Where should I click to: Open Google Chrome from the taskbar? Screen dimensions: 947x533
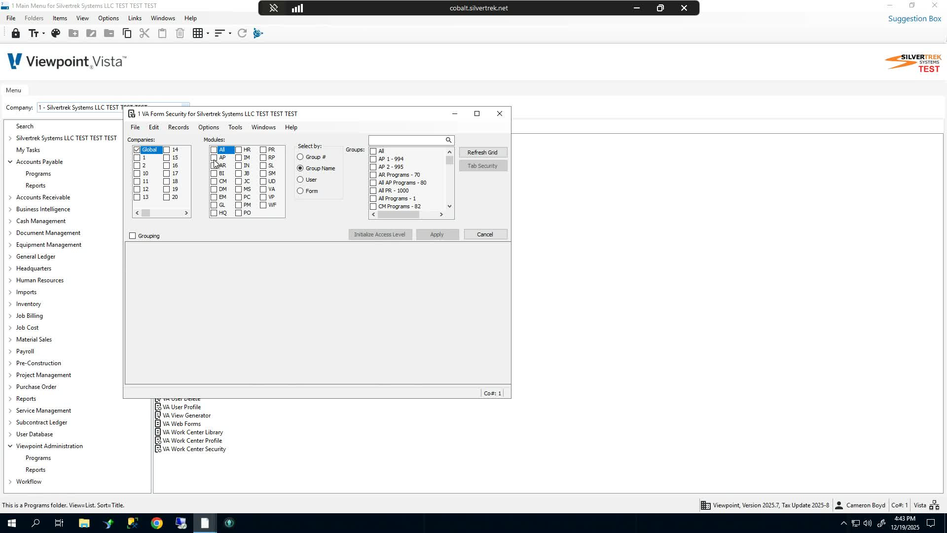(157, 523)
